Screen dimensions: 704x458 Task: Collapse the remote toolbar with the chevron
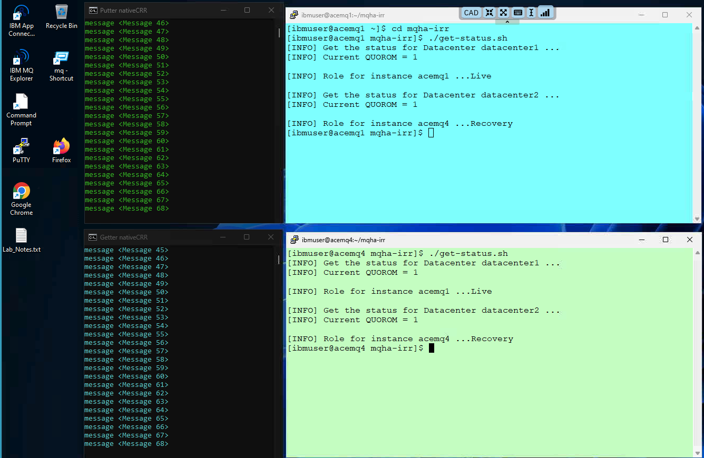point(507,22)
